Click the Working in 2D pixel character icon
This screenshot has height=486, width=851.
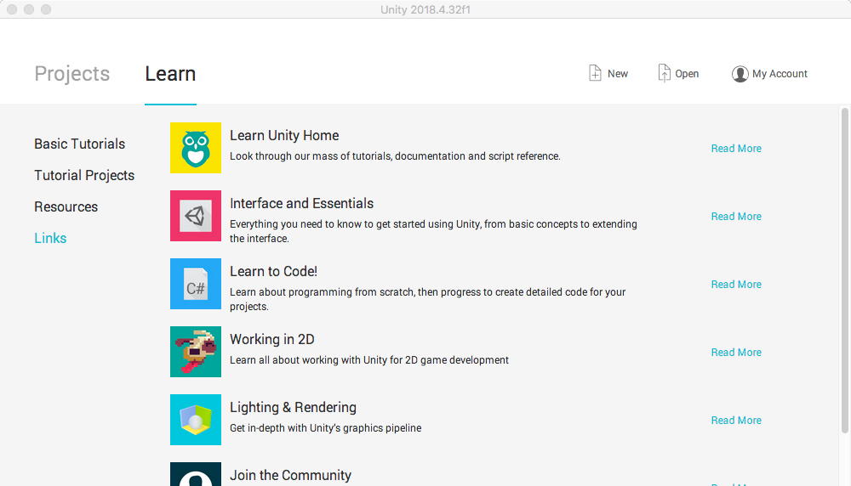pos(196,352)
